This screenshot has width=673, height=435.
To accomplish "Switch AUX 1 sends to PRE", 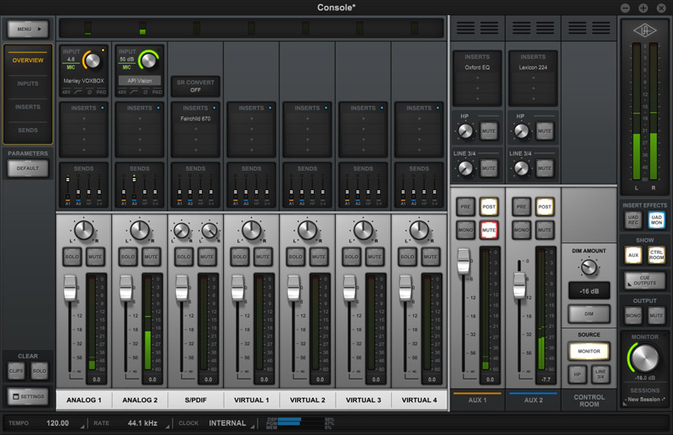I will [x=465, y=206].
